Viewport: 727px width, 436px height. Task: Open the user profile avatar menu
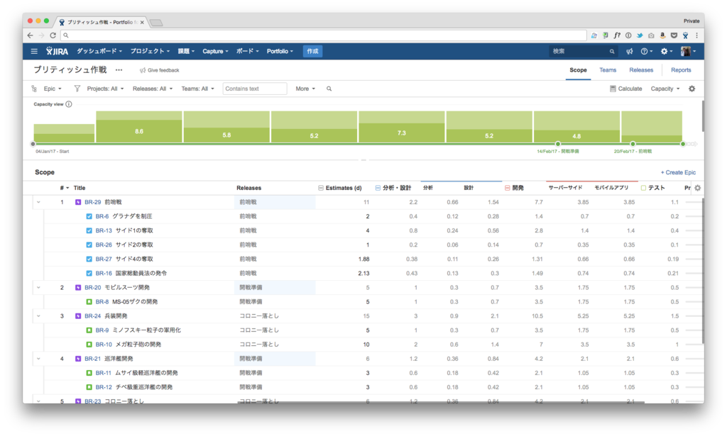tap(688, 51)
